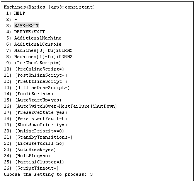
Task: Select the HELP menu entry
Action: click(x=19, y=13)
